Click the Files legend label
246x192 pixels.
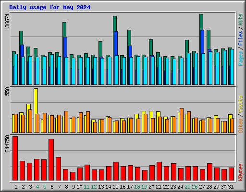pyautogui.click(x=241, y=38)
